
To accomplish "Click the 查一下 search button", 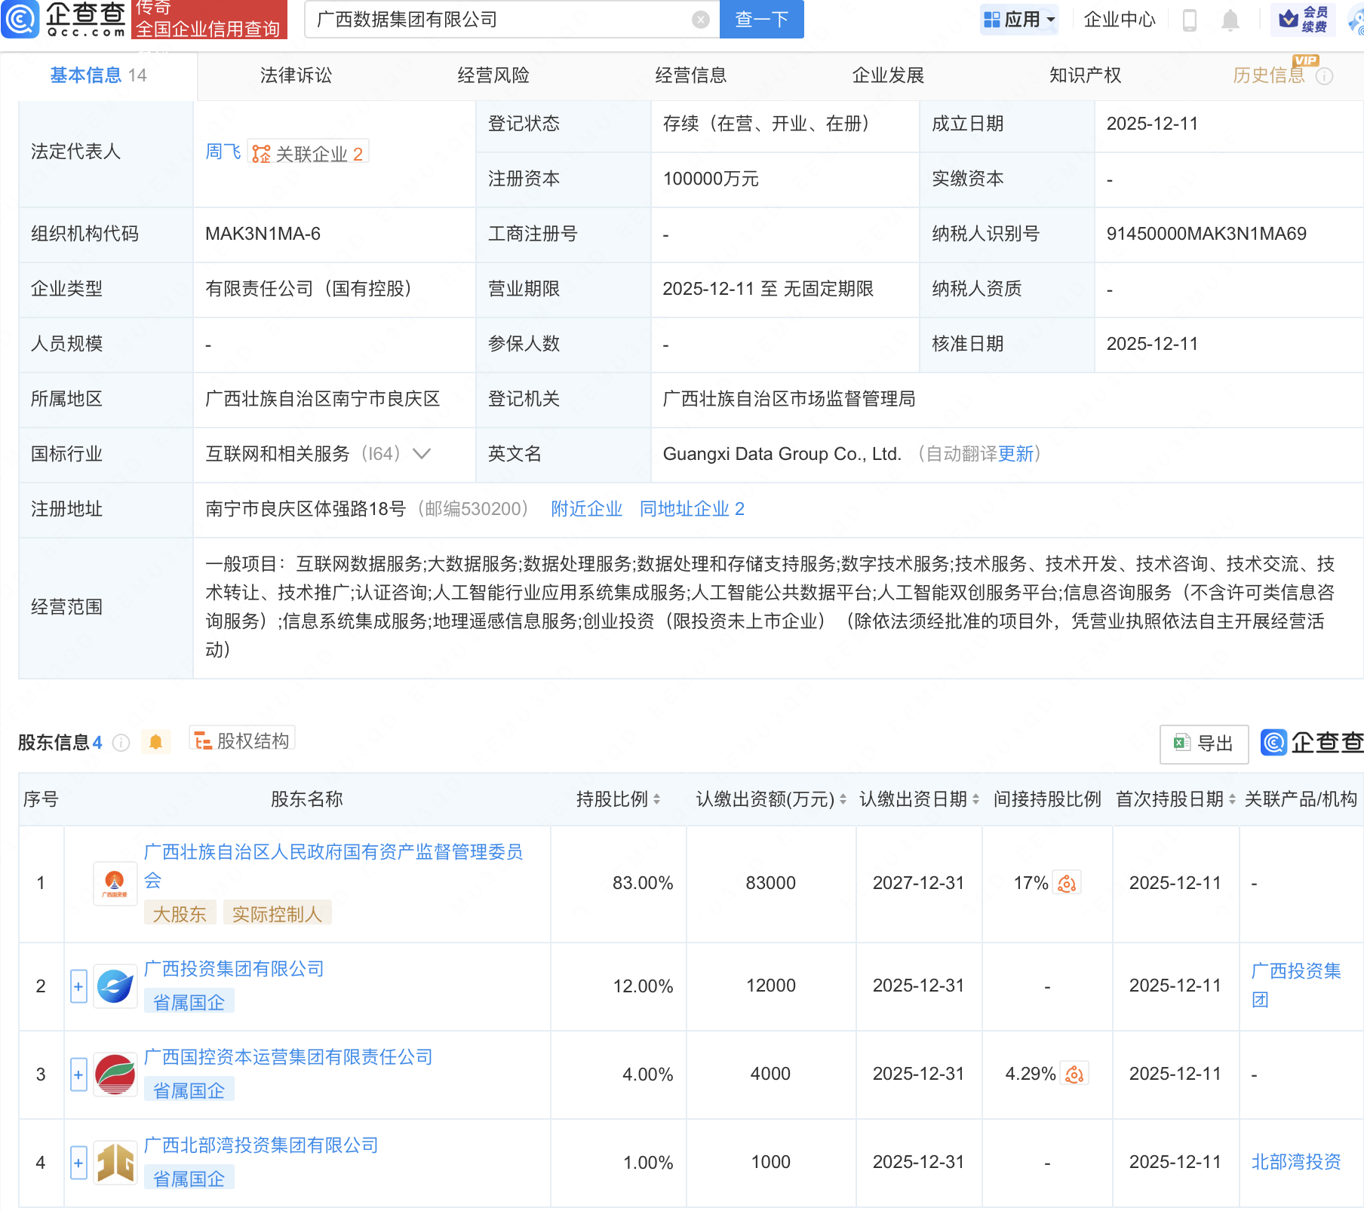I will [x=761, y=20].
